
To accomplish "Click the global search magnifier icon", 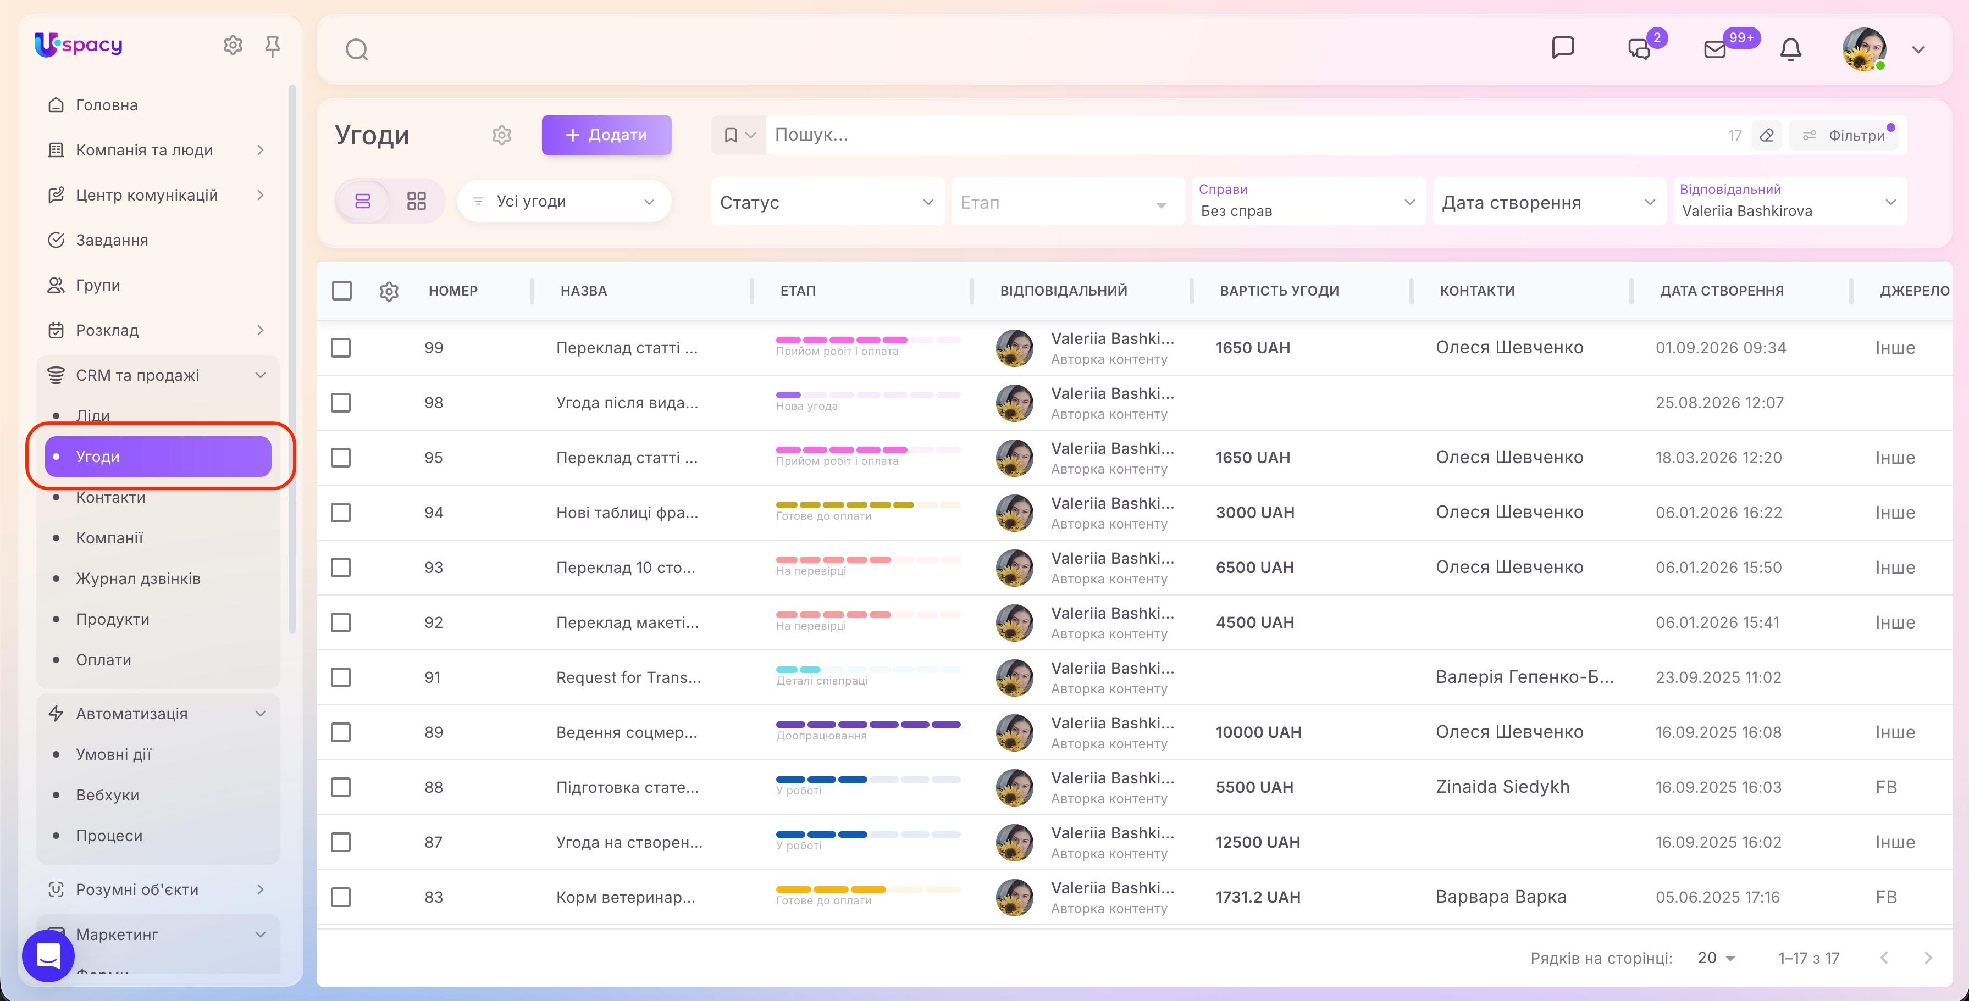I will pyautogui.click(x=356, y=49).
